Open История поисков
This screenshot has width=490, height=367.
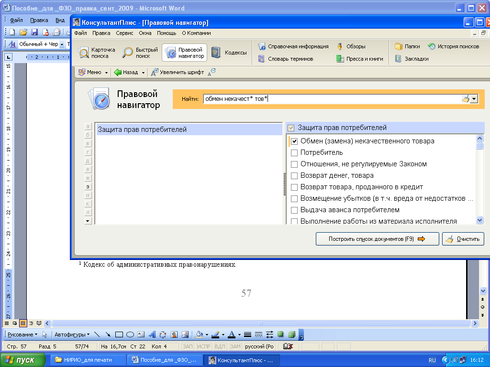(x=454, y=46)
